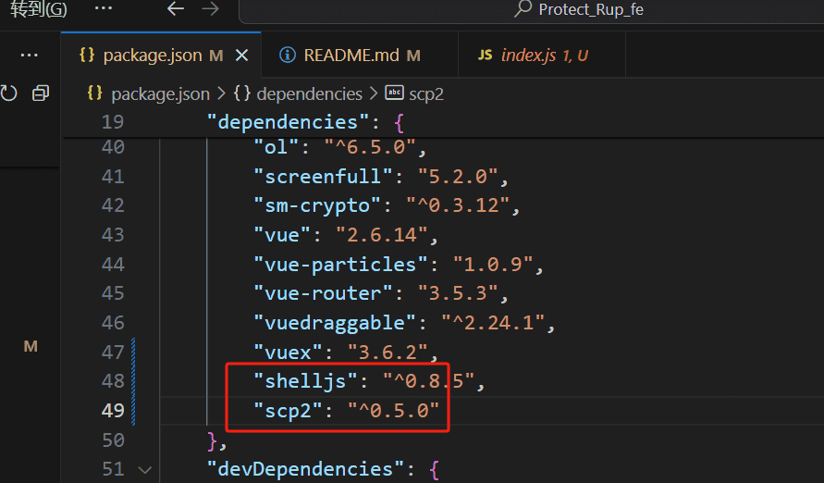Switch to the README.md tab

351,56
